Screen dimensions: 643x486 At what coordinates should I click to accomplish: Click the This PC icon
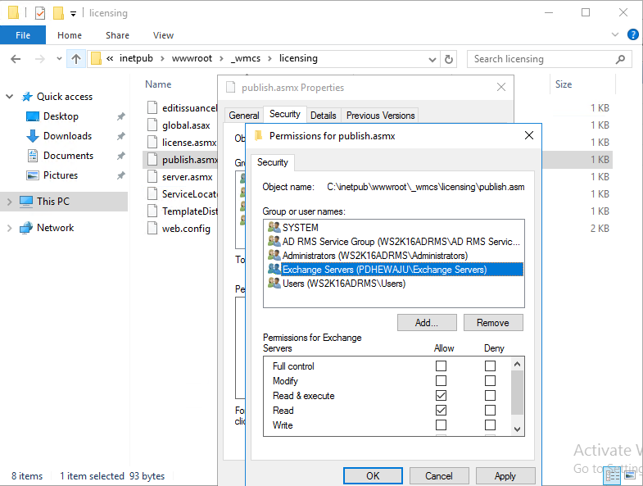click(26, 202)
